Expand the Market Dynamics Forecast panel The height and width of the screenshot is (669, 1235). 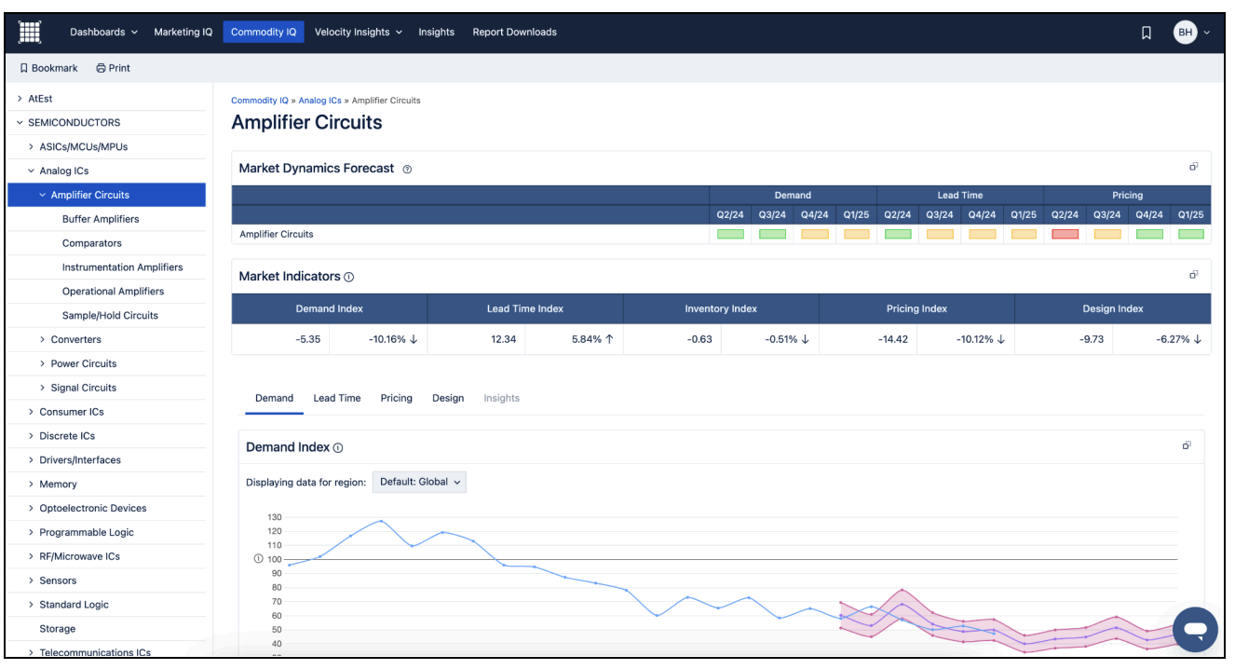(x=1193, y=167)
